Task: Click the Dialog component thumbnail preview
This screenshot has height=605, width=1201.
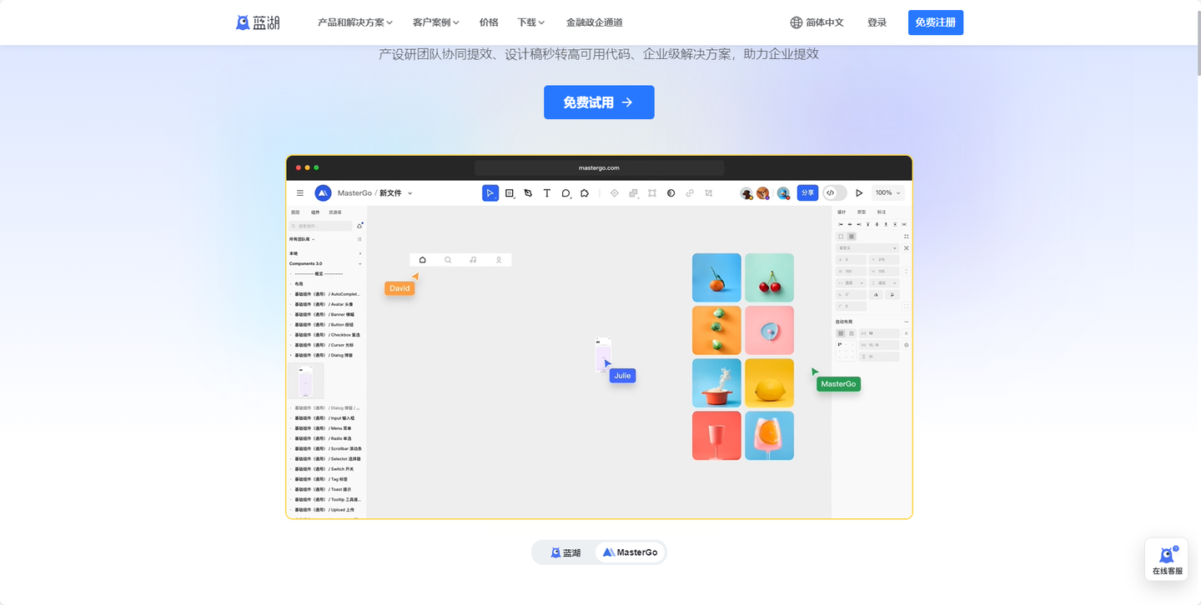Action: pyautogui.click(x=306, y=381)
